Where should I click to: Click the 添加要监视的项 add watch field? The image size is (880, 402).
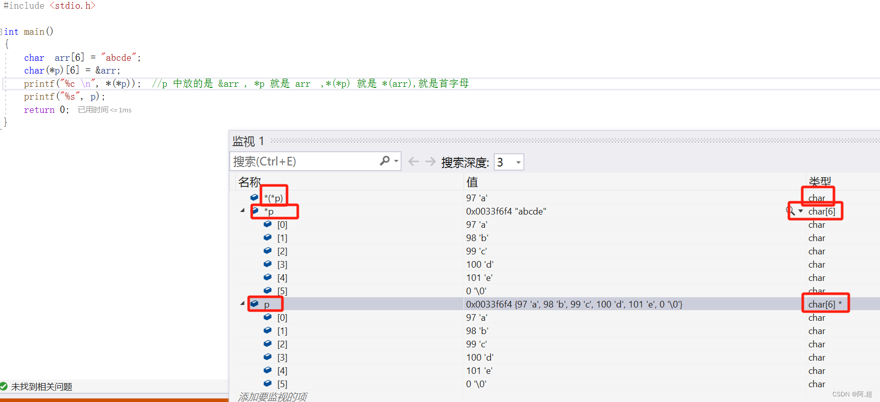(x=273, y=396)
